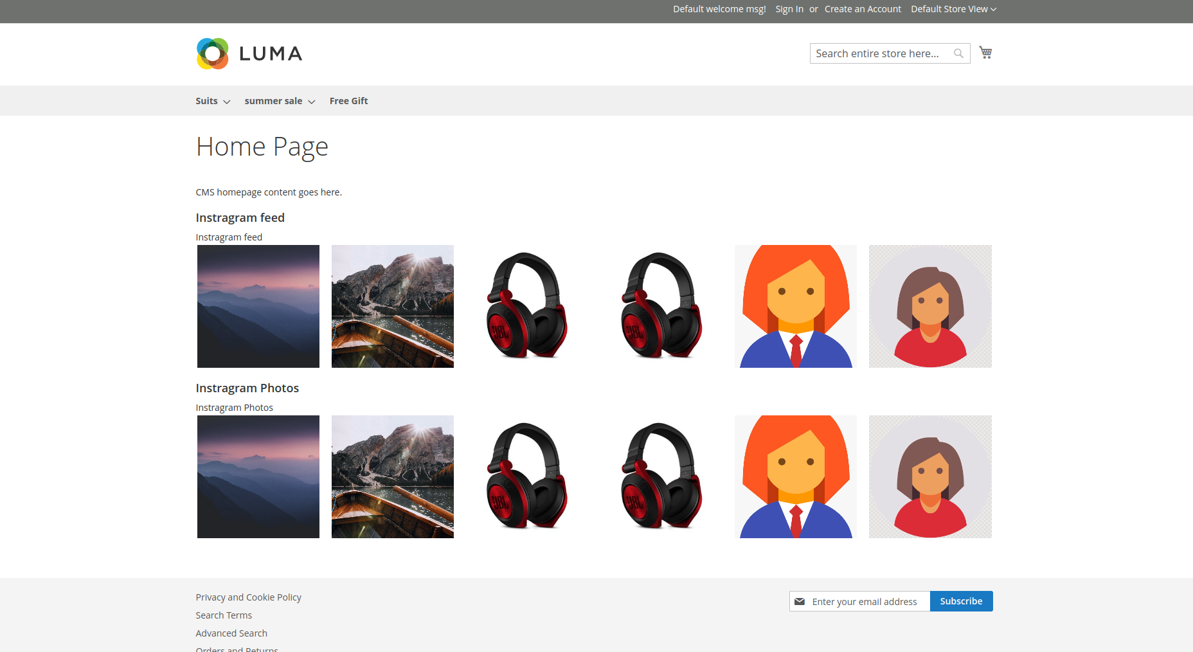Go to Advanced Search in footer
The height and width of the screenshot is (652, 1193).
point(231,633)
